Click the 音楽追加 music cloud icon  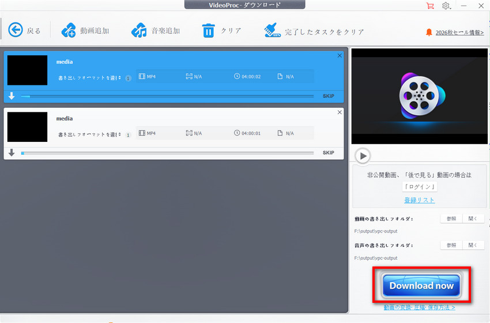click(x=139, y=31)
